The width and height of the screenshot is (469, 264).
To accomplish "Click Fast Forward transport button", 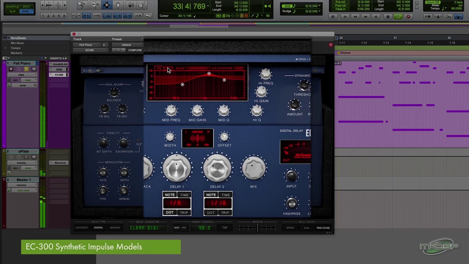I will 365,16.
